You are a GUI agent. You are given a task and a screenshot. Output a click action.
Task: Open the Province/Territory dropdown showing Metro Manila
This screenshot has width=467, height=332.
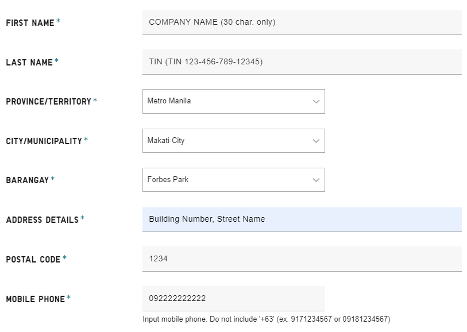[x=227, y=101]
